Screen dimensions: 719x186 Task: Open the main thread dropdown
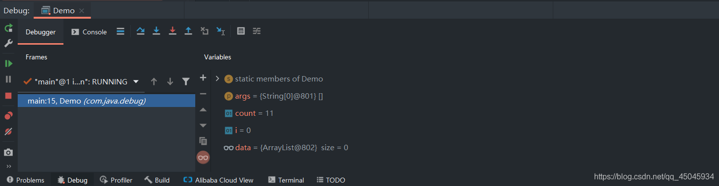point(136,81)
